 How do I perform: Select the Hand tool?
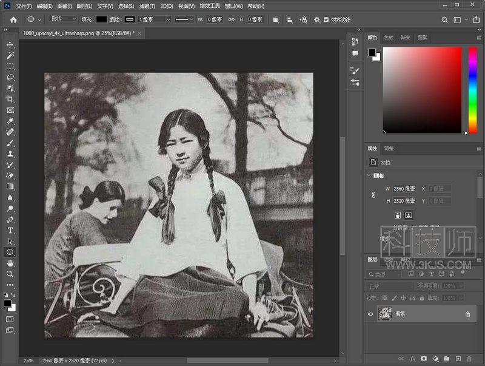pos(10,263)
